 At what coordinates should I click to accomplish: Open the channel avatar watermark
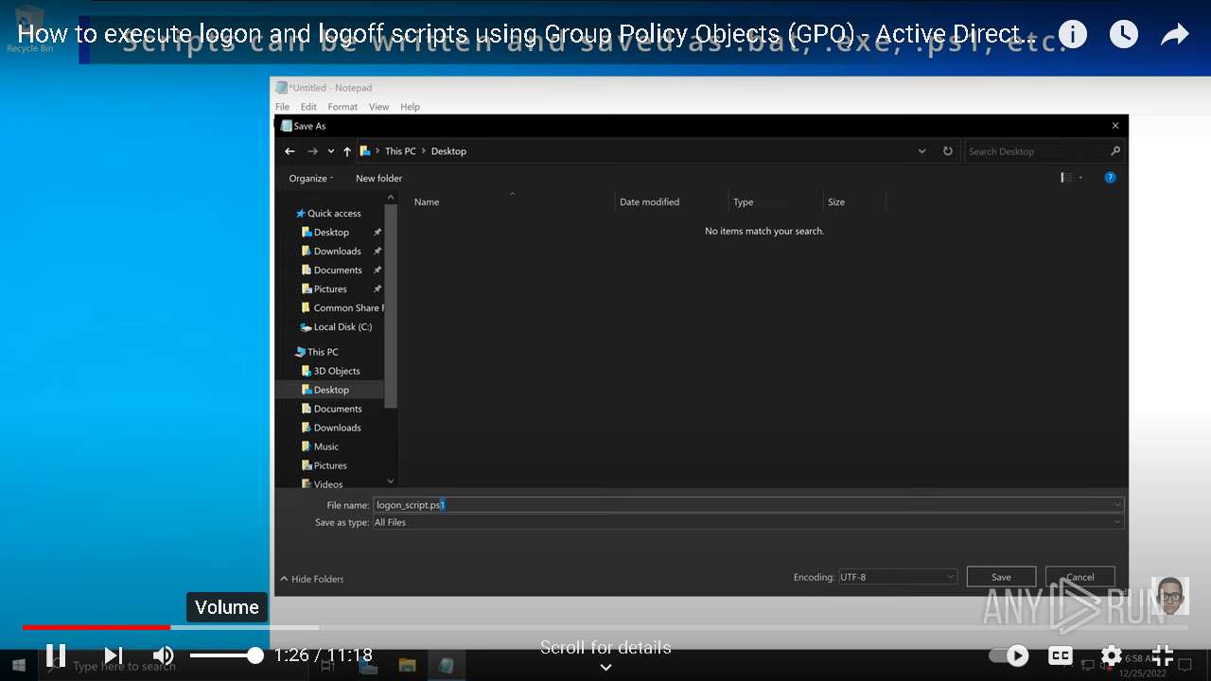(1170, 596)
